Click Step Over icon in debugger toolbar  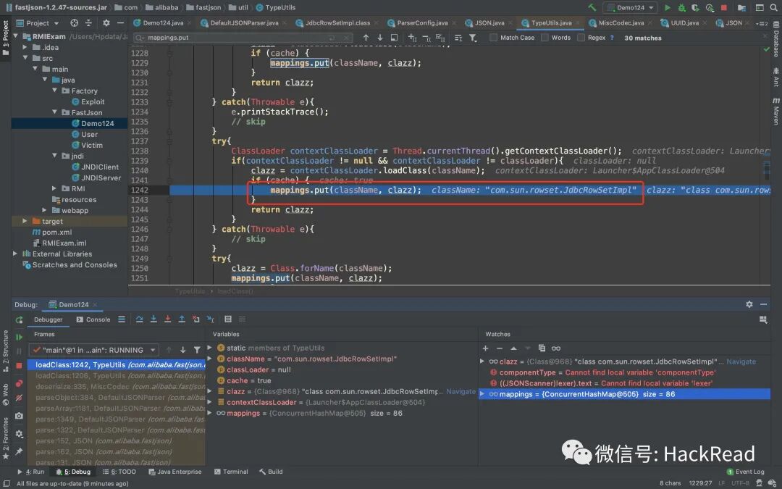[139, 319]
